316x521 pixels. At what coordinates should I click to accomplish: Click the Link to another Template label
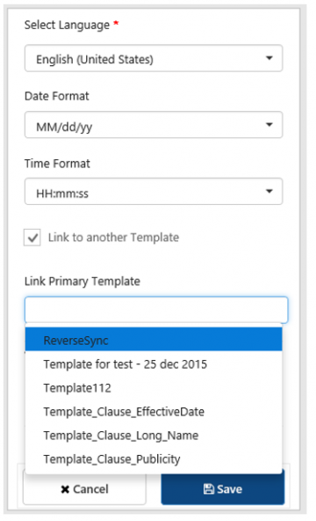coord(113,238)
